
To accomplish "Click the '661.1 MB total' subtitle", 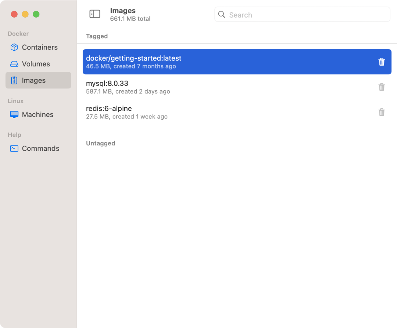I will (x=130, y=19).
